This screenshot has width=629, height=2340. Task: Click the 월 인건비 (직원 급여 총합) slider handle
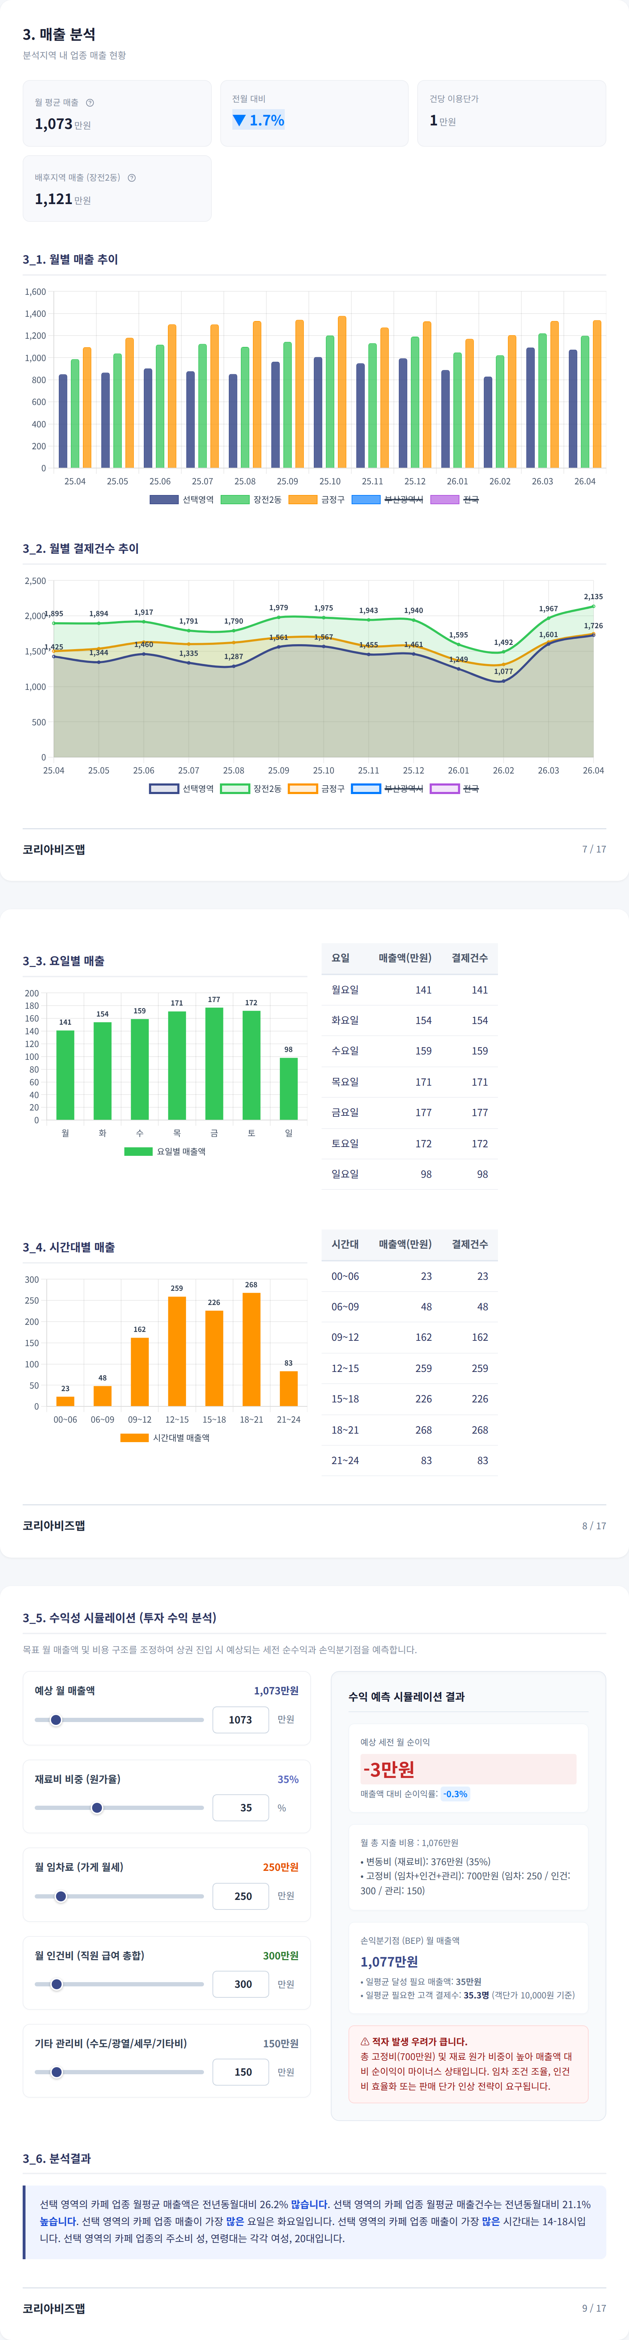[56, 1984]
